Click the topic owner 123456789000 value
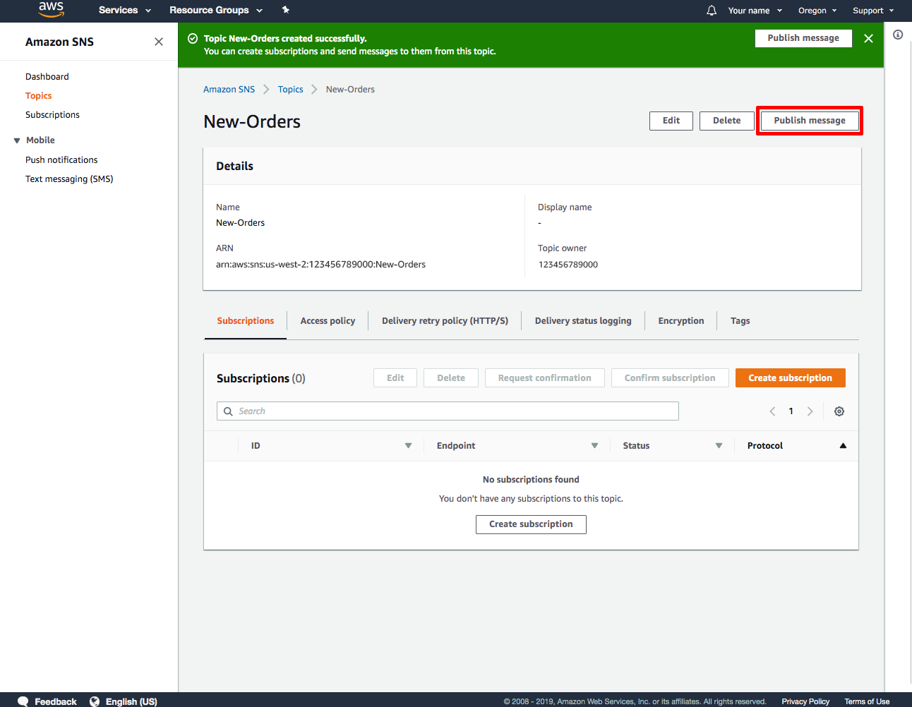 pos(568,265)
